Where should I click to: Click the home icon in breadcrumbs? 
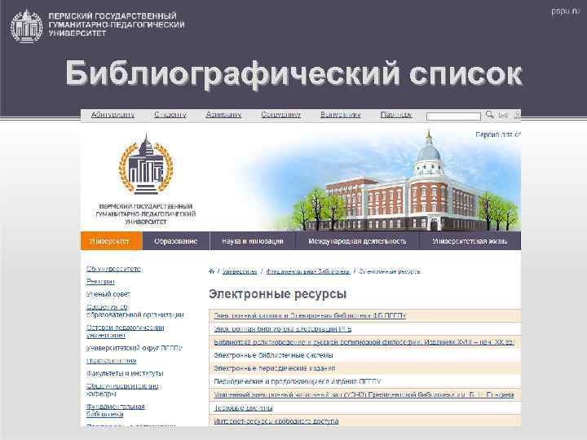[211, 271]
